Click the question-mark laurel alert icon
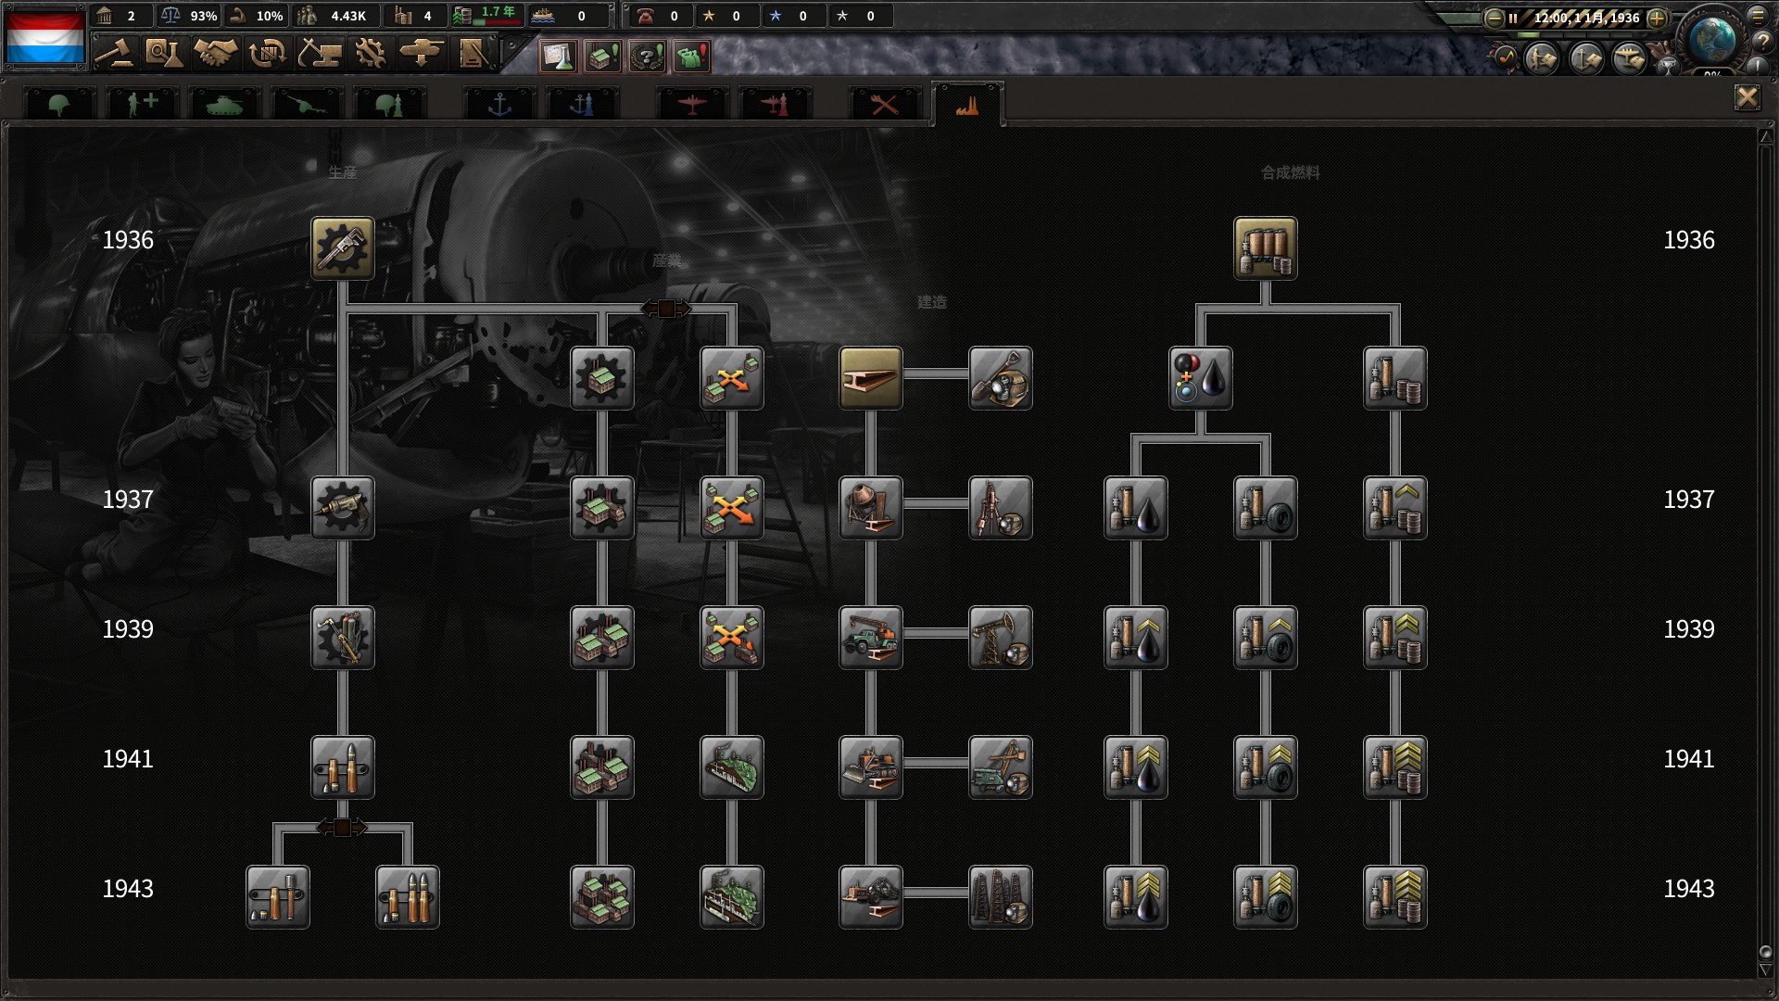Screen dimensions: 1779x1001 647,57
